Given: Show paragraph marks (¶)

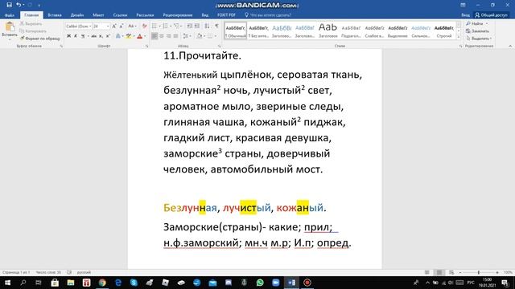Looking at the screenshot, I should [216, 26].
